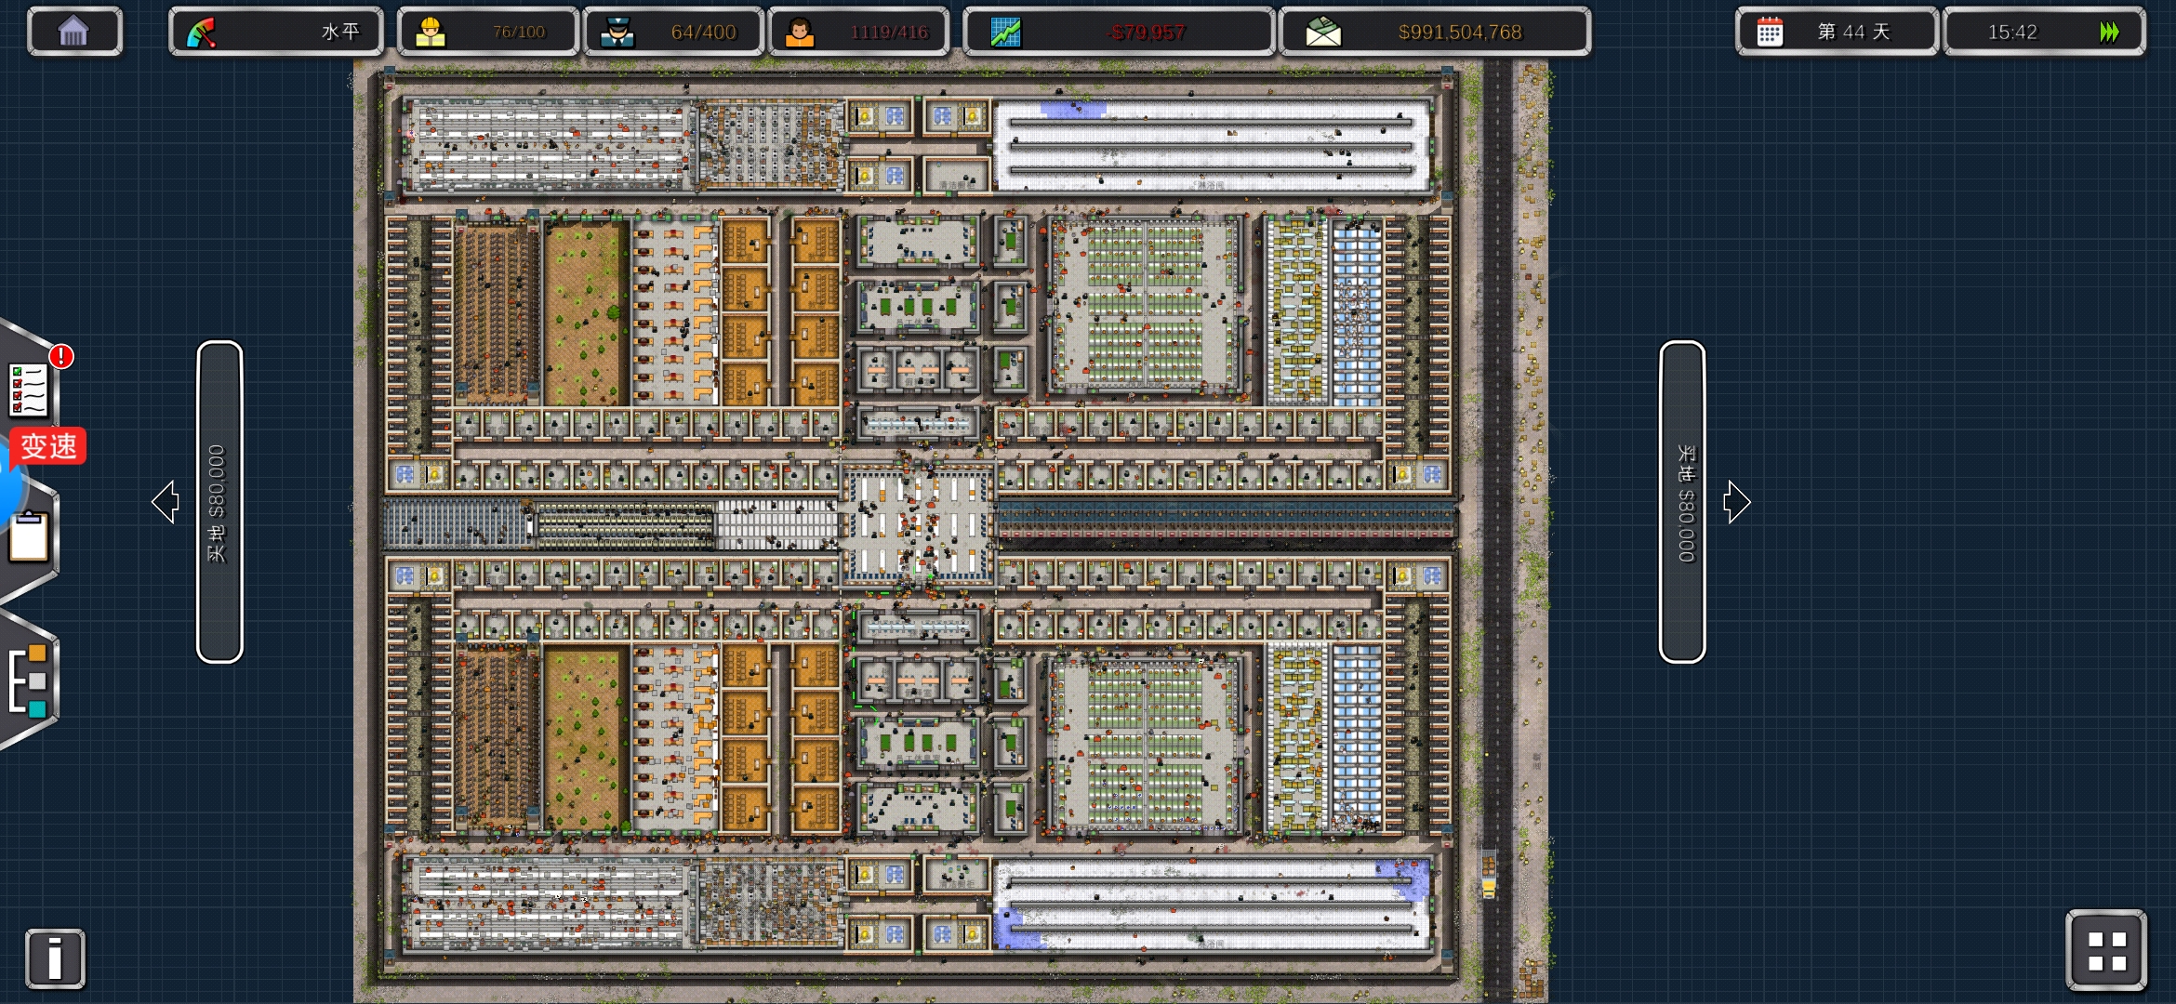Open the prisoners count panel 1119/416
2176x1004 pixels.
coord(857,32)
